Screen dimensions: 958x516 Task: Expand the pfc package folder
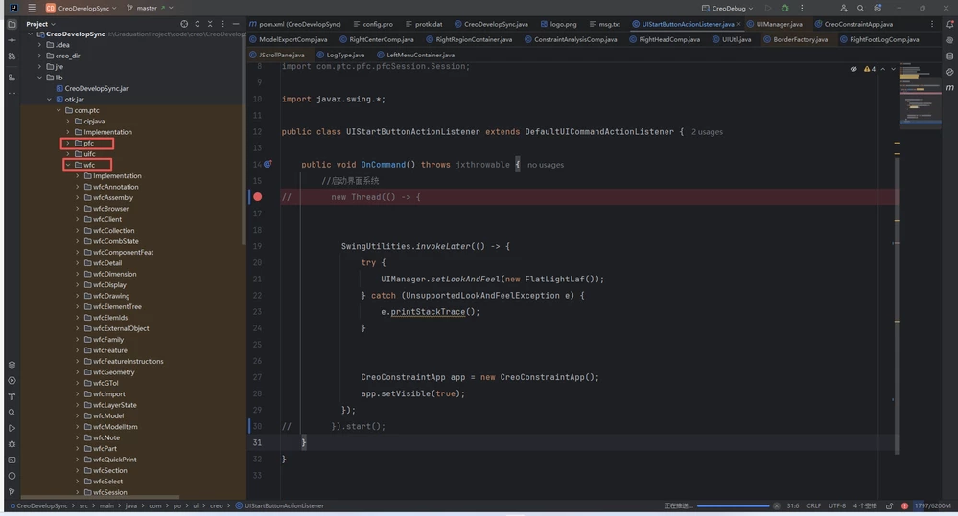click(x=68, y=143)
